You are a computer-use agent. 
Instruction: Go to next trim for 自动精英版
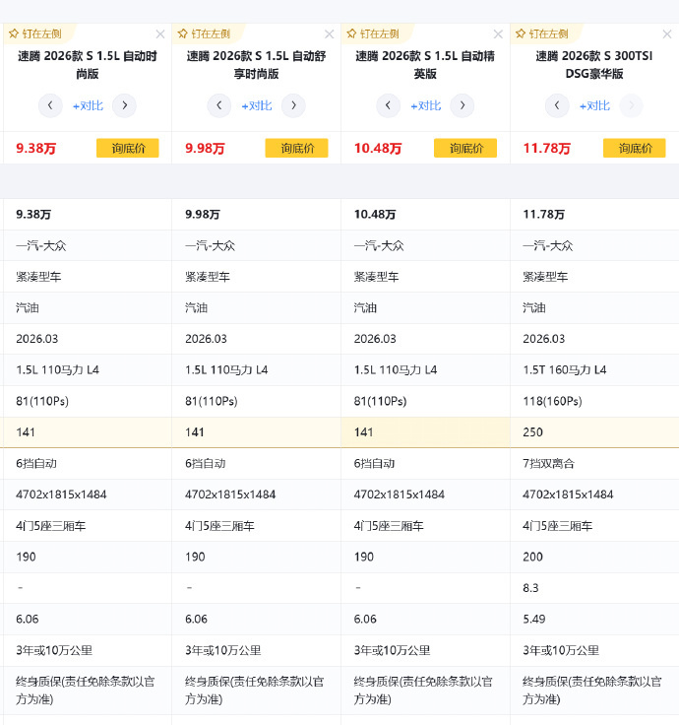coord(463,105)
